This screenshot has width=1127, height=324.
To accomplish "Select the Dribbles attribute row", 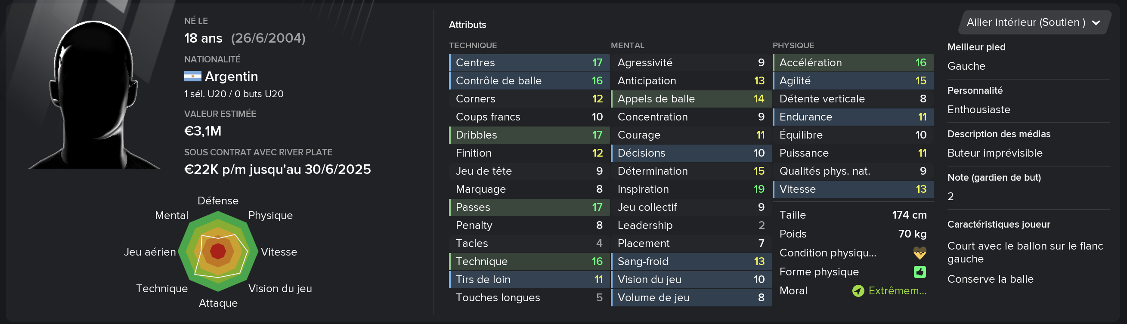I will (x=529, y=135).
